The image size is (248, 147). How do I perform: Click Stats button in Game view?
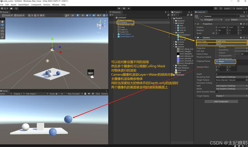tap(98, 94)
